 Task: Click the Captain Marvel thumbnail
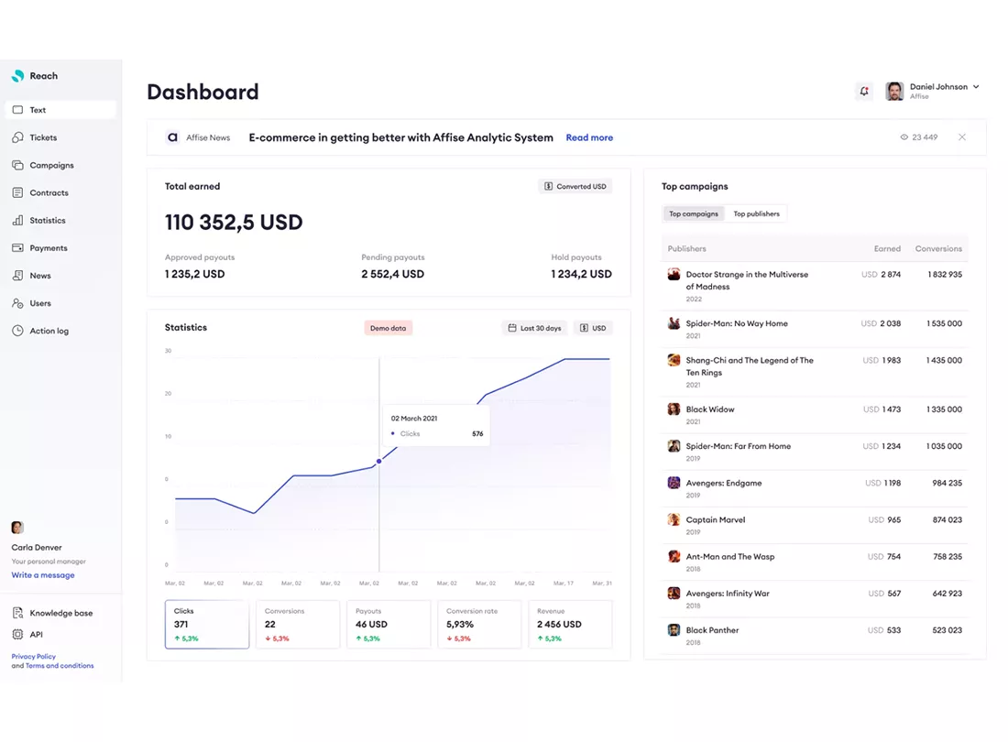[674, 519]
